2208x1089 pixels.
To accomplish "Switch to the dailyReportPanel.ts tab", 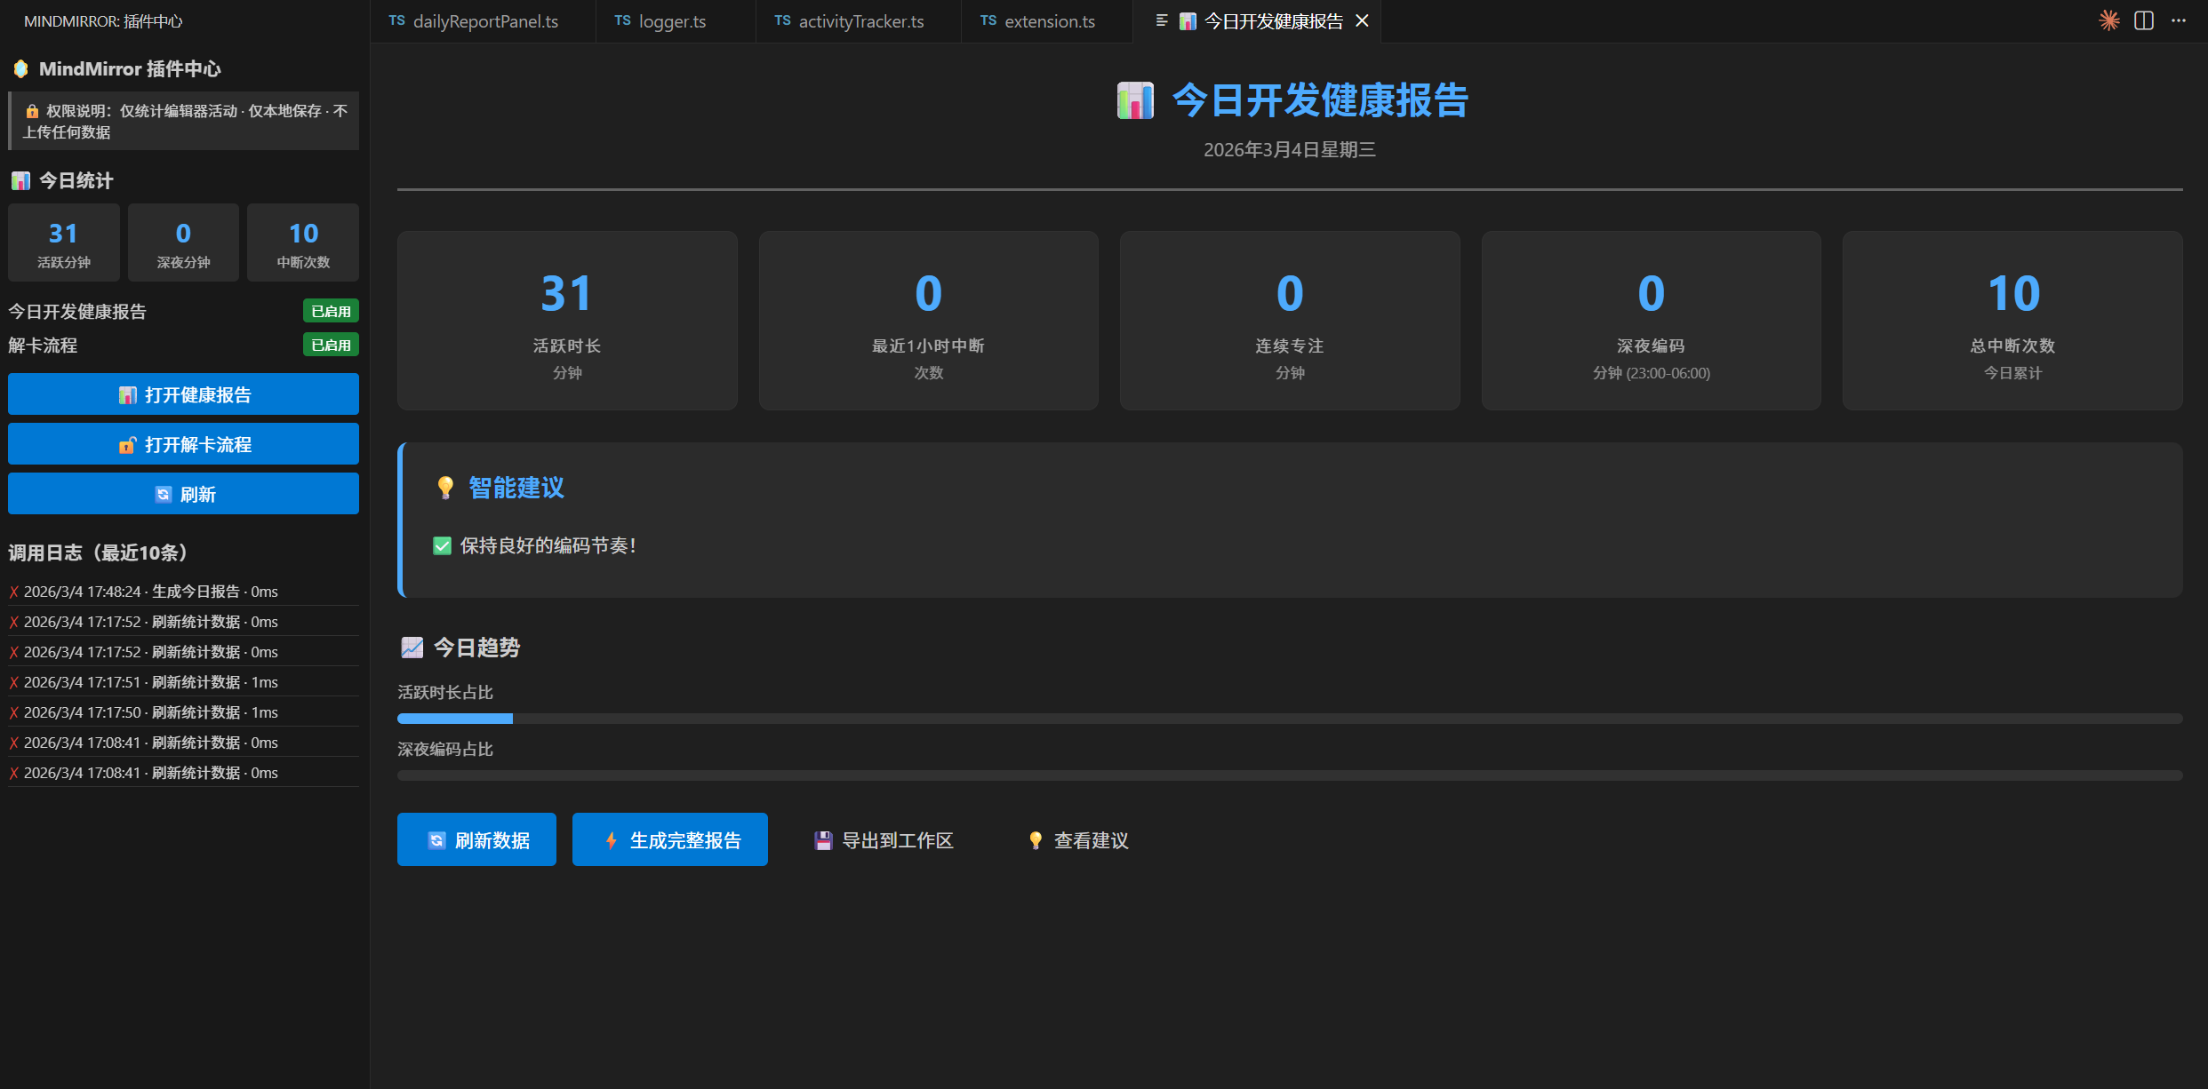I will coord(484,21).
